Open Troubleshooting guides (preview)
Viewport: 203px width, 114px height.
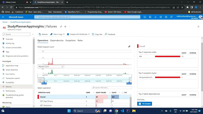15,96
